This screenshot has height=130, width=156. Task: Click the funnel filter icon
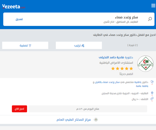tap(30, 46)
